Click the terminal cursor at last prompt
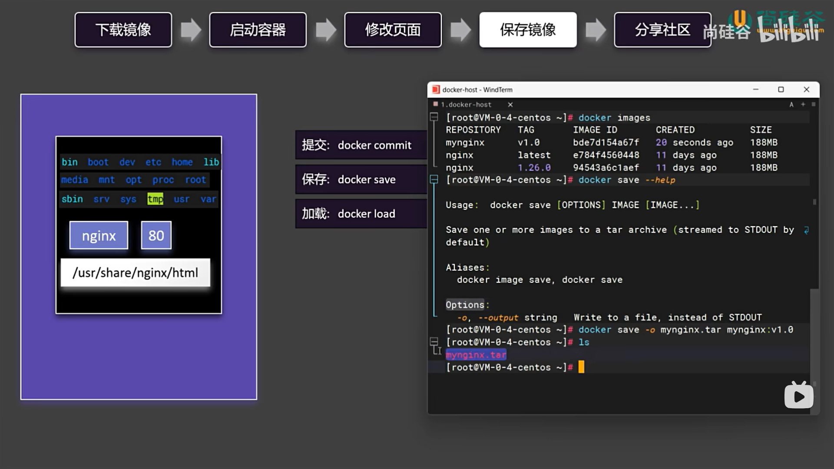834x469 pixels. pos(581,367)
